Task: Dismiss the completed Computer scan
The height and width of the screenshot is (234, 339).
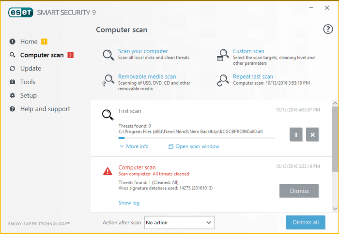Action: tap(299, 191)
